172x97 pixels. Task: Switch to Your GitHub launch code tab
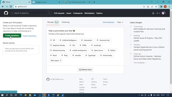pyautogui.click(x=76, y=2)
